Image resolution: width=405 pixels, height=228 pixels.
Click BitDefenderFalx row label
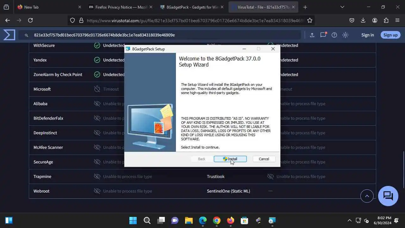click(x=48, y=118)
